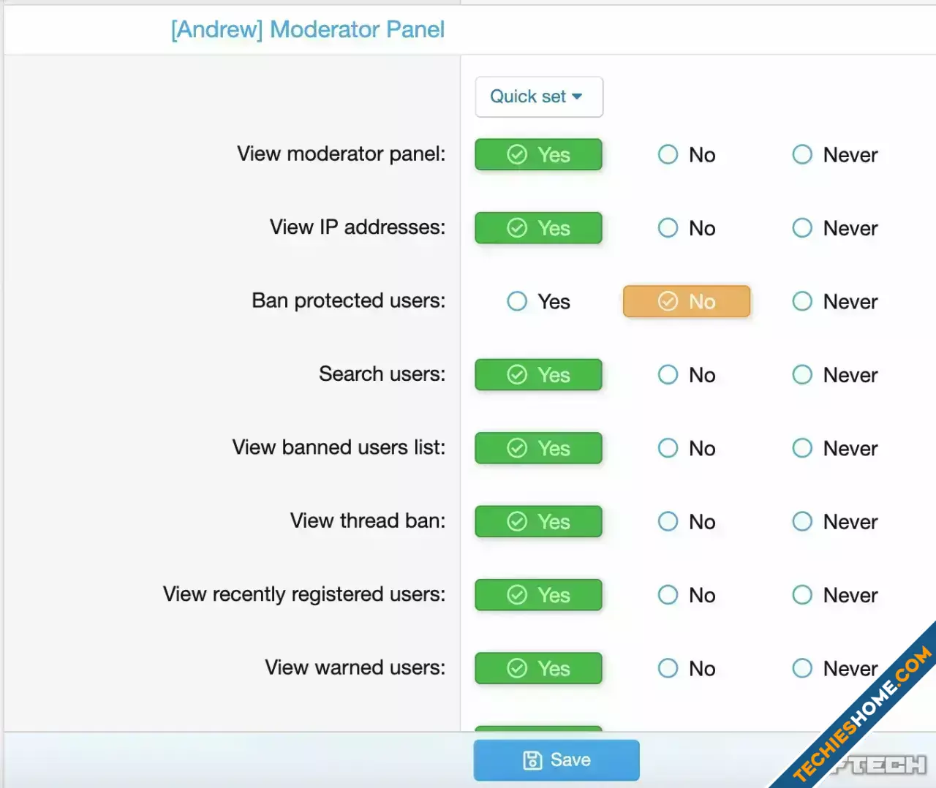Image resolution: width=936 pixels, height=788 pixels.
Task: Click the checkmark icon for View thread ban Yes
Action: tap(517, 521)
